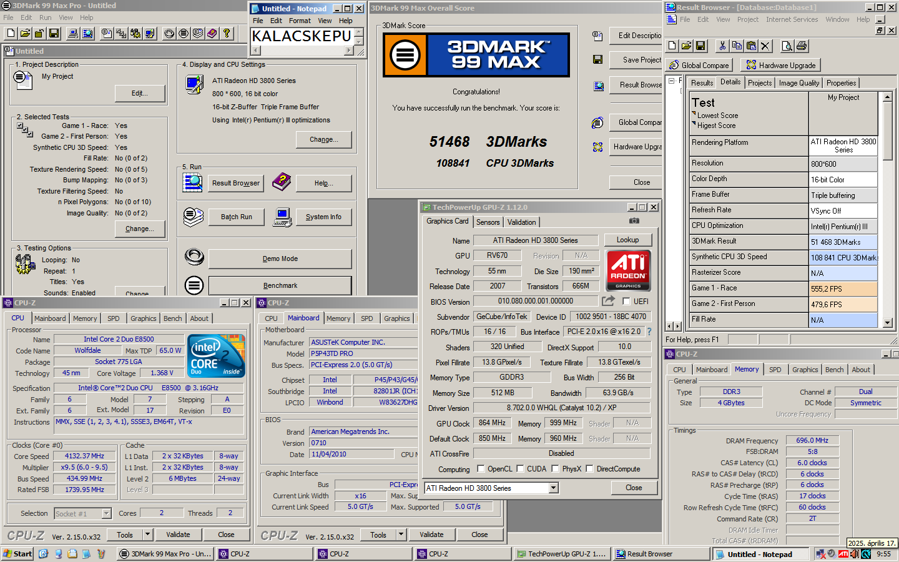Open the Socket #1 selection dropdown in CPU-Z
This screenshot has width=899, height=562.
pos(106,513)
